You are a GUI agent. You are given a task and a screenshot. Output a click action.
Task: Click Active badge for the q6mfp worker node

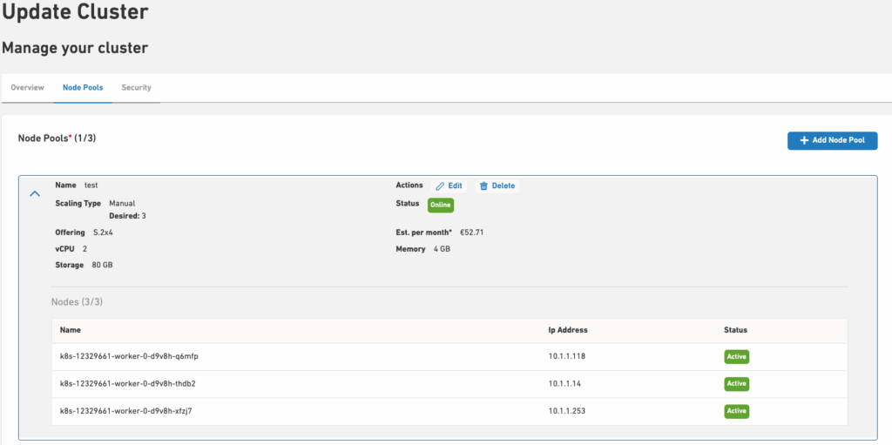[x=736, y=357]
